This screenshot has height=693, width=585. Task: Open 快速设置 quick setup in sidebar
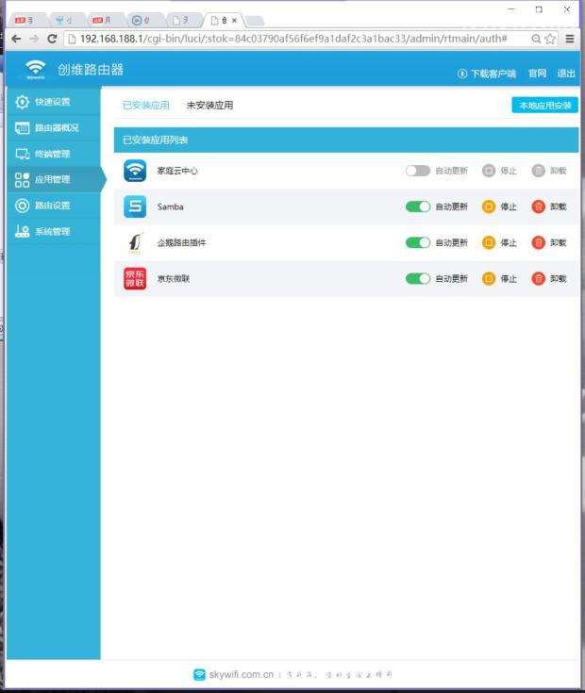[54, 102]
